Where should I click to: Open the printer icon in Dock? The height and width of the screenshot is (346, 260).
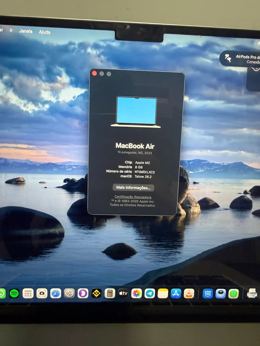252,293
